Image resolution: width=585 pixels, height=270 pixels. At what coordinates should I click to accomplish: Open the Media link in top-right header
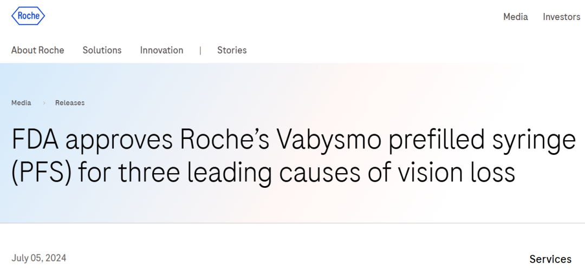tap(515, 17)
